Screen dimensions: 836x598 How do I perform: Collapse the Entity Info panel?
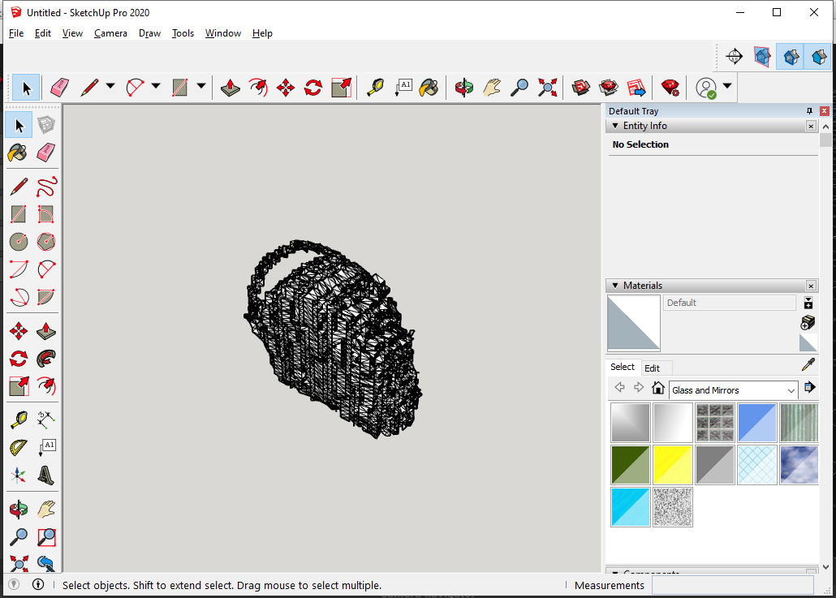(614, 126)
